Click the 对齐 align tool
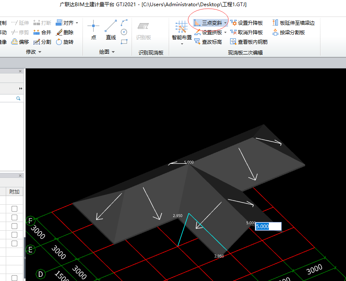Screen dimensions: 346x281 coord(65,23)
